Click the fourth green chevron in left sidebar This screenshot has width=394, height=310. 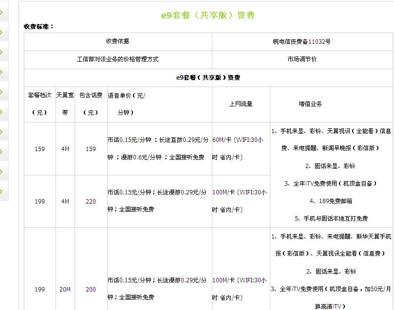pos(2,72)
